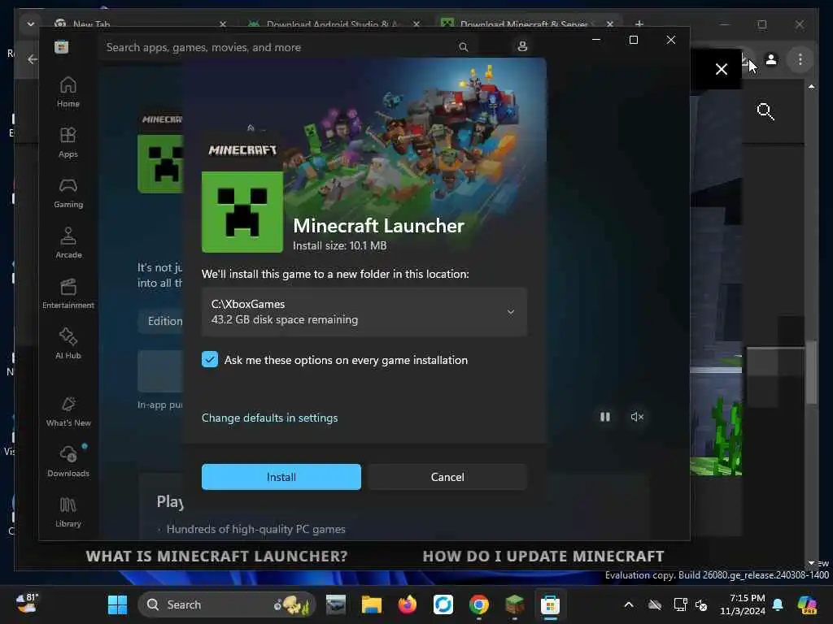This screenshot has width=833, height=624.
Task: Open Gaming section in Store sidebar
Action: click(68, 193)
